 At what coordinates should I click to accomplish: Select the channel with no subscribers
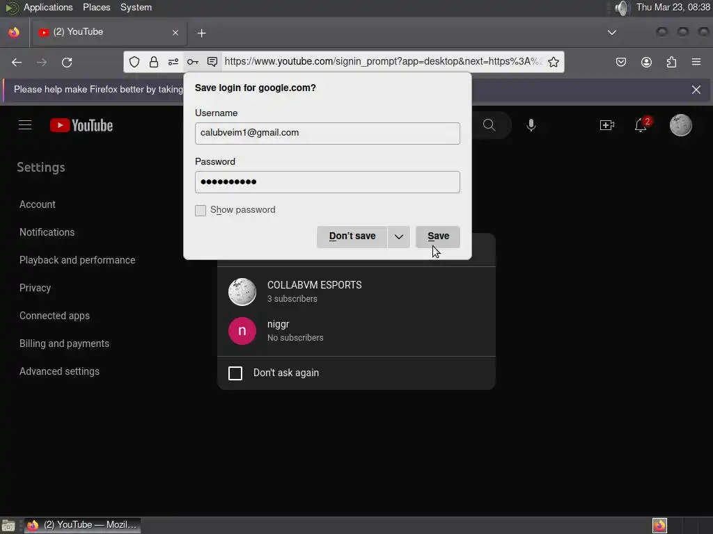pyautogui.click(x=356, y=330)
